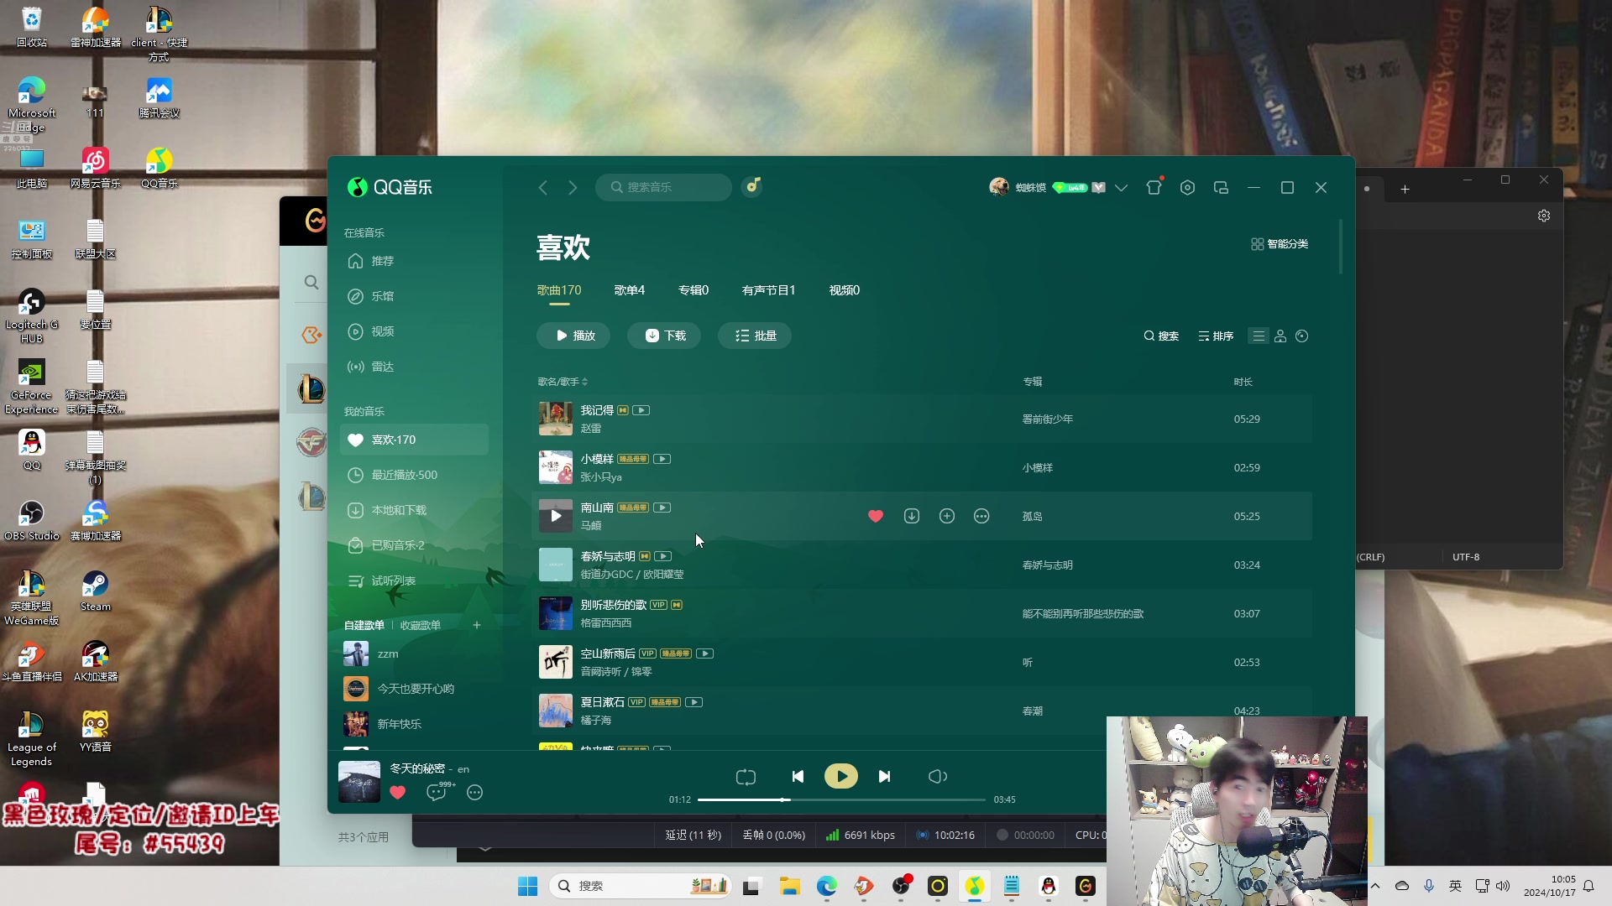
Task: Open Windows Start button
Action: click(527, 886)
